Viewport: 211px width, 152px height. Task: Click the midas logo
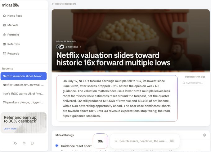(x=10, y=5)
